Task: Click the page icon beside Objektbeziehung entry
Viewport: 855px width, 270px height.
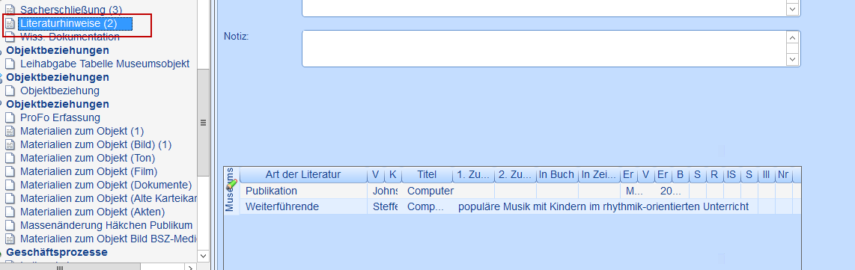Action: 10,91
